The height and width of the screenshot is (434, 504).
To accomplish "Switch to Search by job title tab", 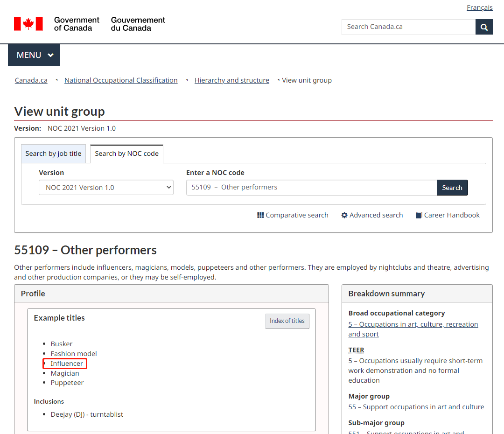I will [53, 154].
